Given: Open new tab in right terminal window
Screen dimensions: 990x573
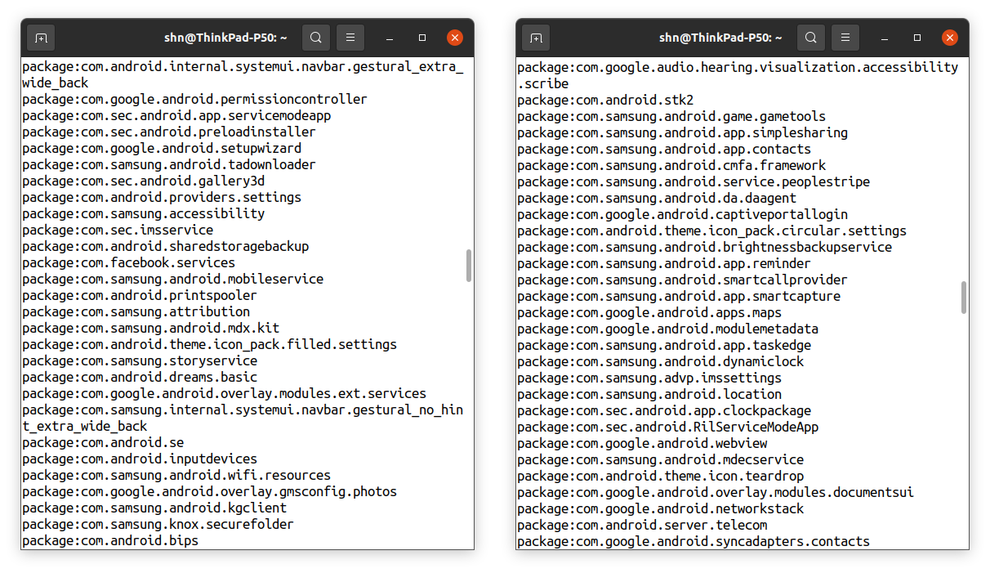Looking at the screenshot, I should [536, 38].
